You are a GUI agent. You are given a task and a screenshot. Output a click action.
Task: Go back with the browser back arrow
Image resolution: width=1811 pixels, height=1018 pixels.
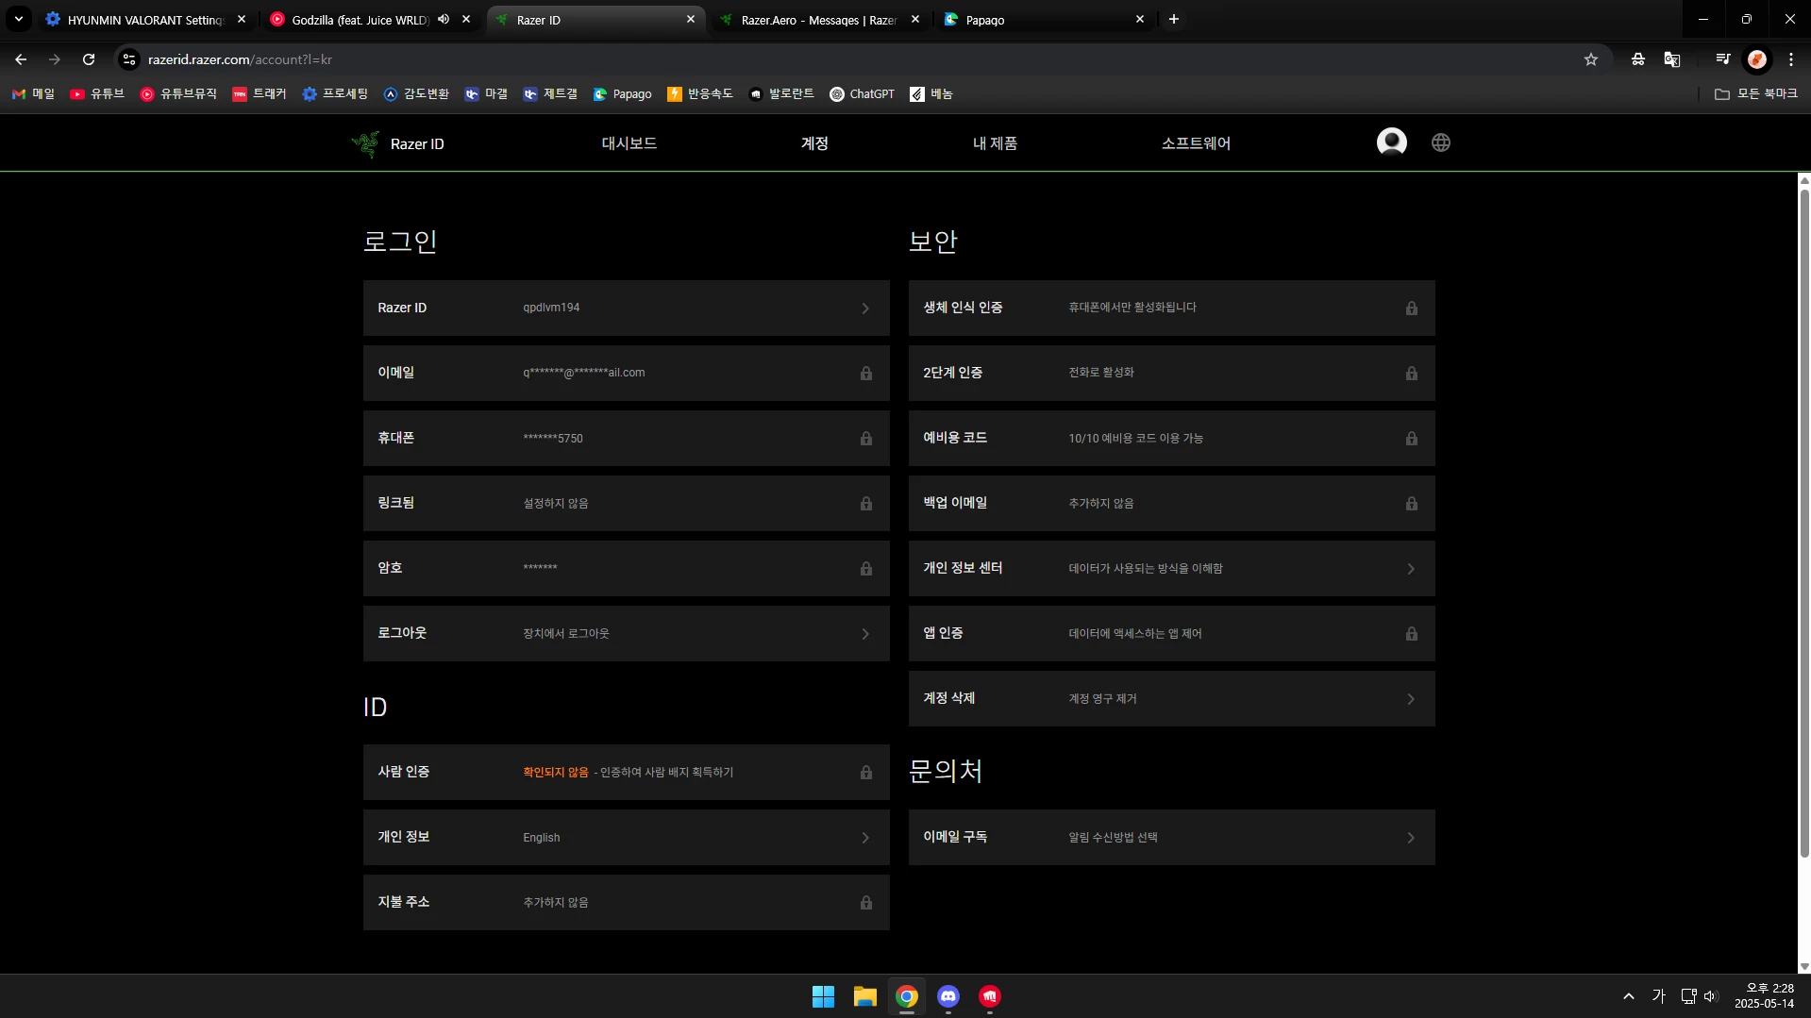pyautogui.click(x=21, y=59)
